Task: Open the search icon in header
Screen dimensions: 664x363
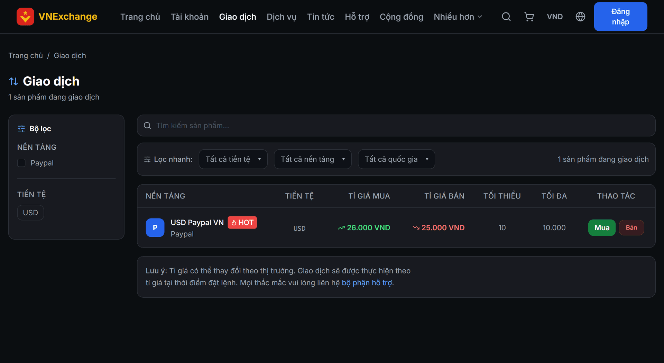Action: [x=506, y=17]
